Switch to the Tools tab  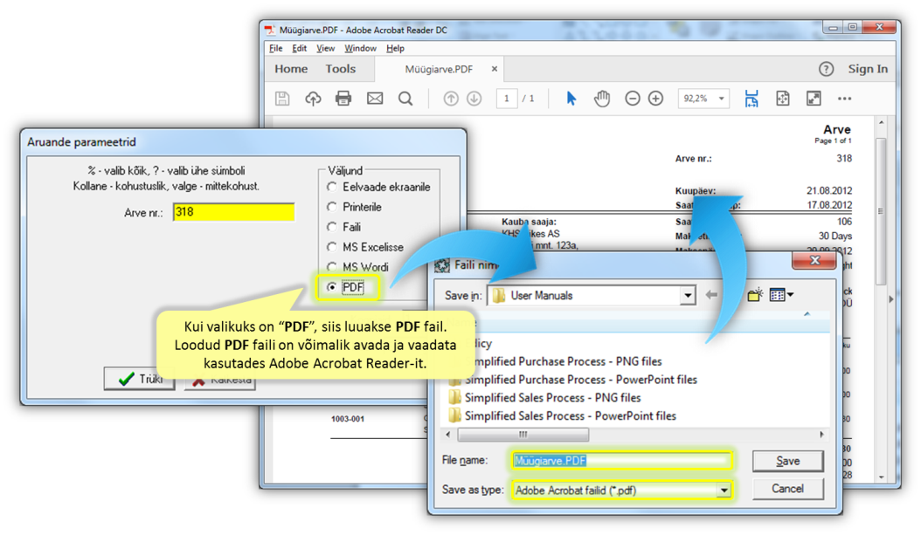(x=341, y=69)
